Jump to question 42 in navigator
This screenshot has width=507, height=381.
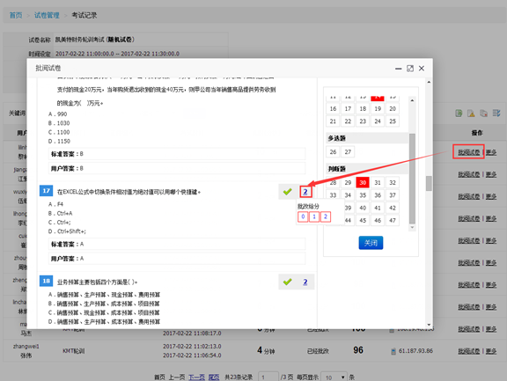(393, 208)
